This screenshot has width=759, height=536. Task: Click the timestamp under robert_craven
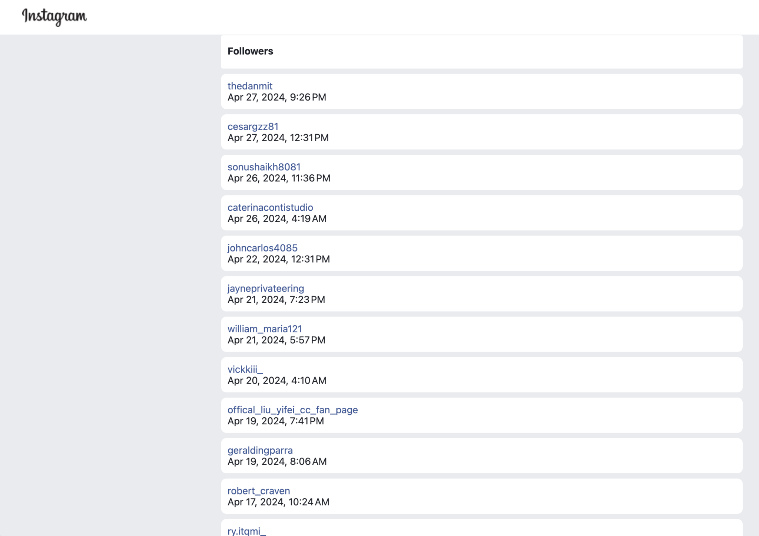pos(278,502)
